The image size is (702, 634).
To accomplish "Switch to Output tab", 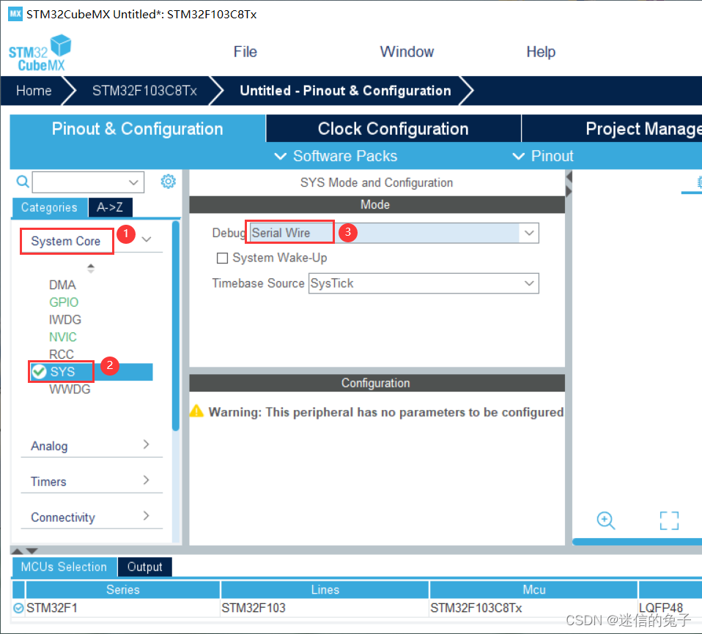I will pos(144,567).
